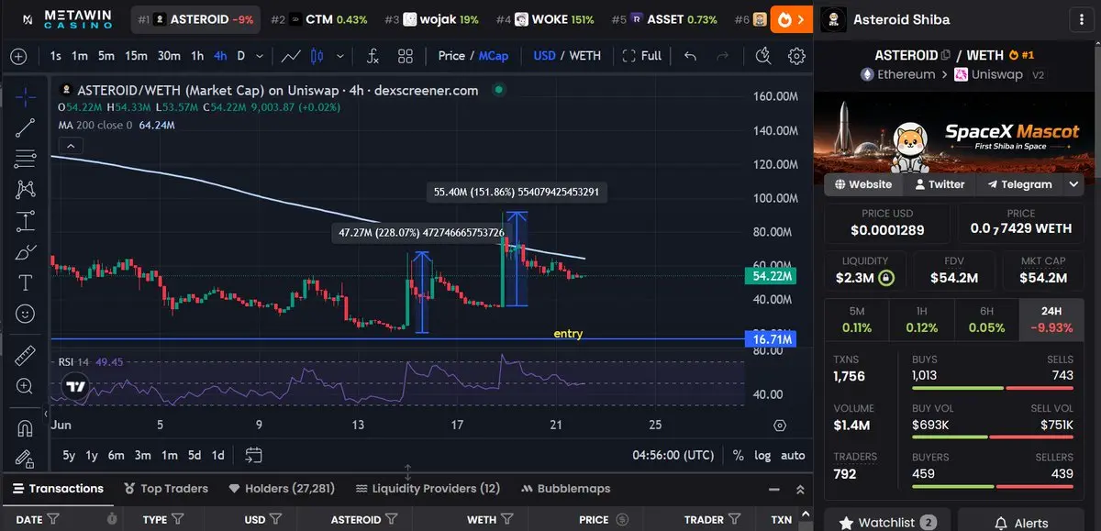Open chart settings gear
The width and height of the screenshot is (1101, 531).
796,56
